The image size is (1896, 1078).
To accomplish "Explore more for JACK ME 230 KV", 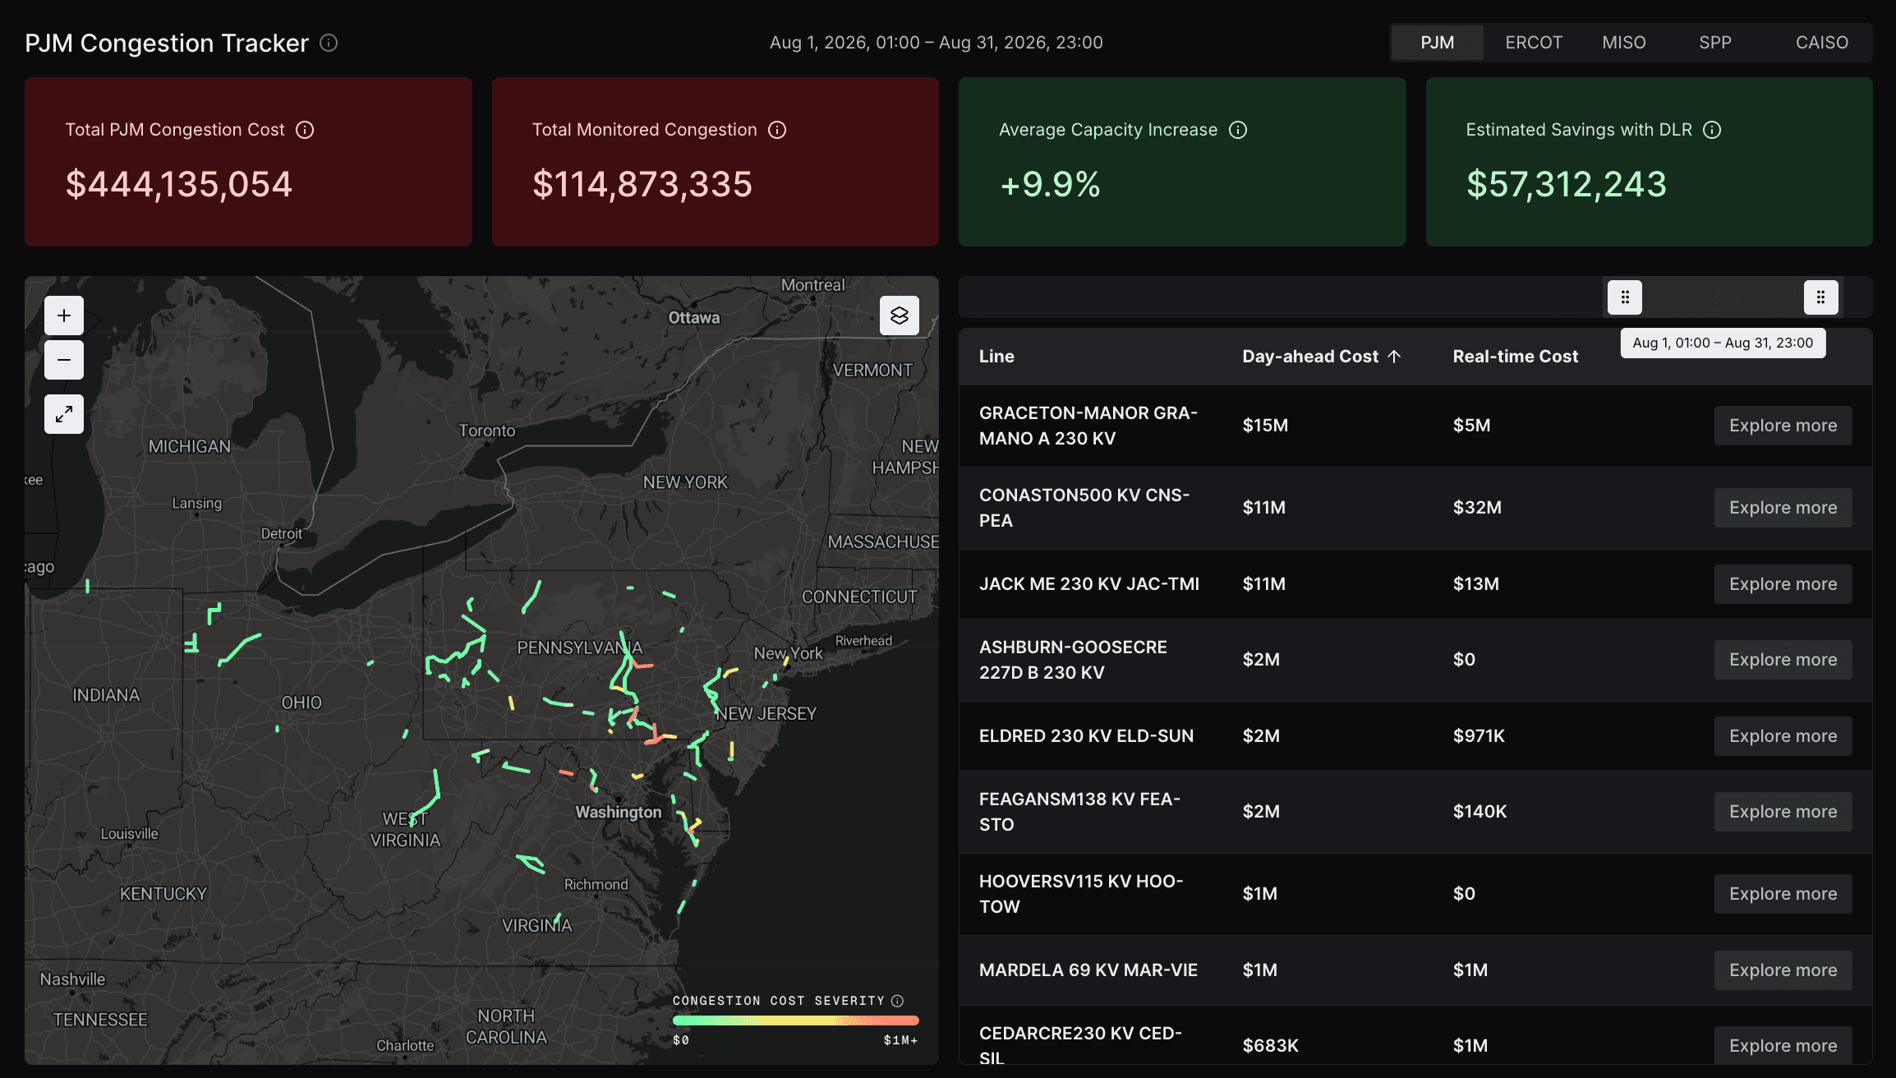I will coord(1783,584).
